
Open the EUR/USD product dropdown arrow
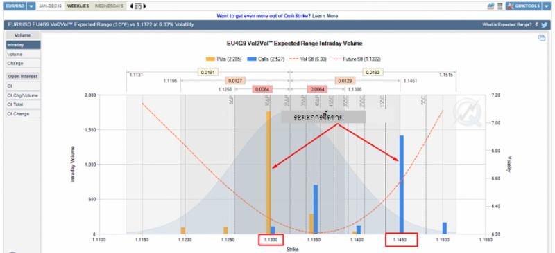click(31, 6)
